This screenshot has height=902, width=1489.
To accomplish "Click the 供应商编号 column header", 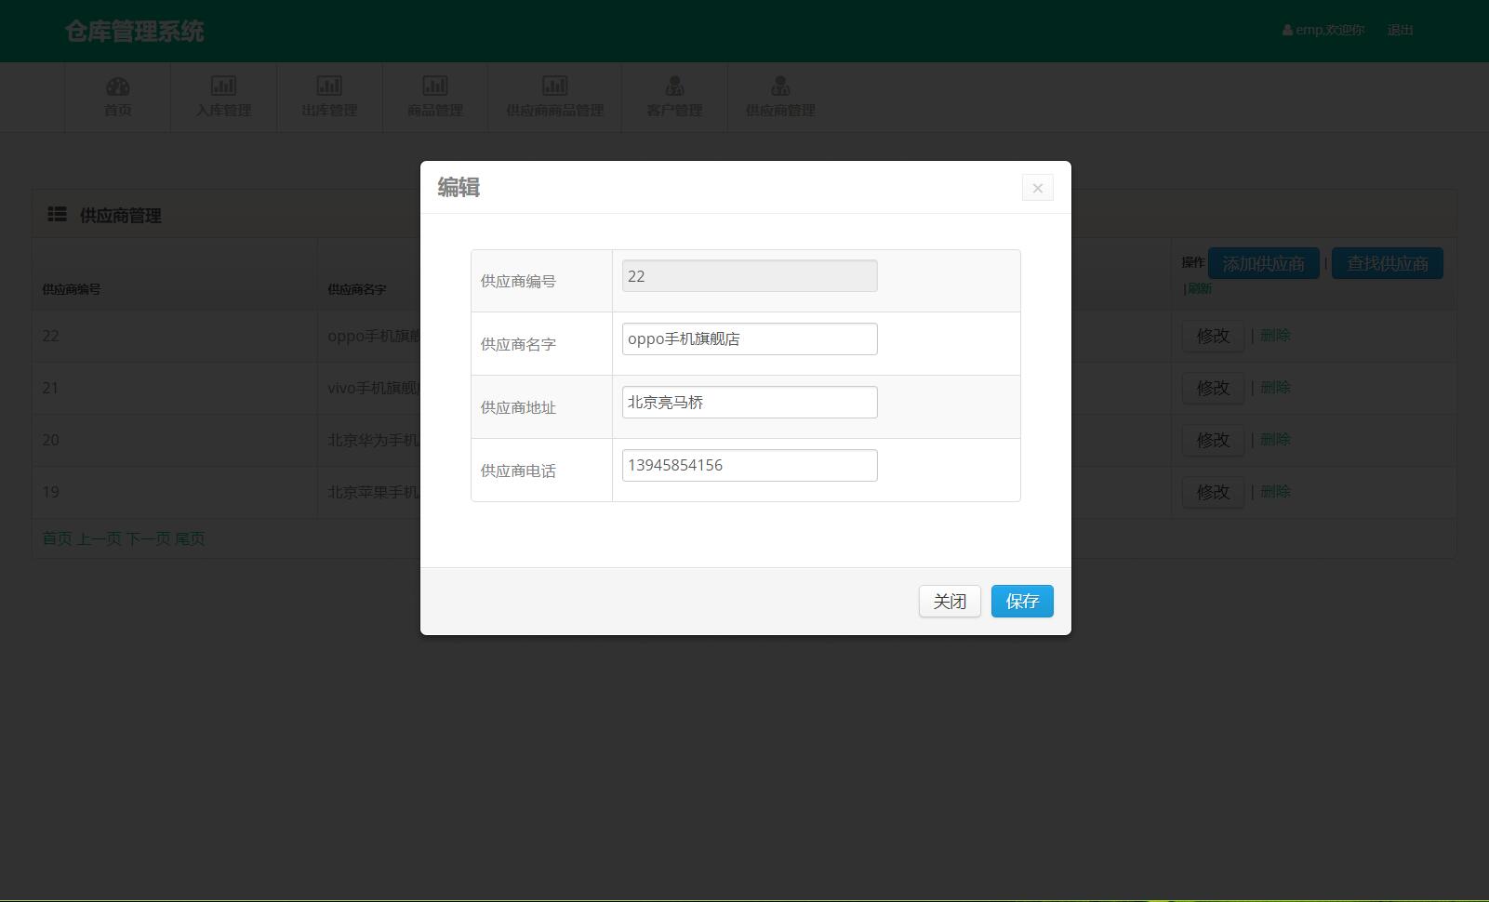I will (72, 289).
